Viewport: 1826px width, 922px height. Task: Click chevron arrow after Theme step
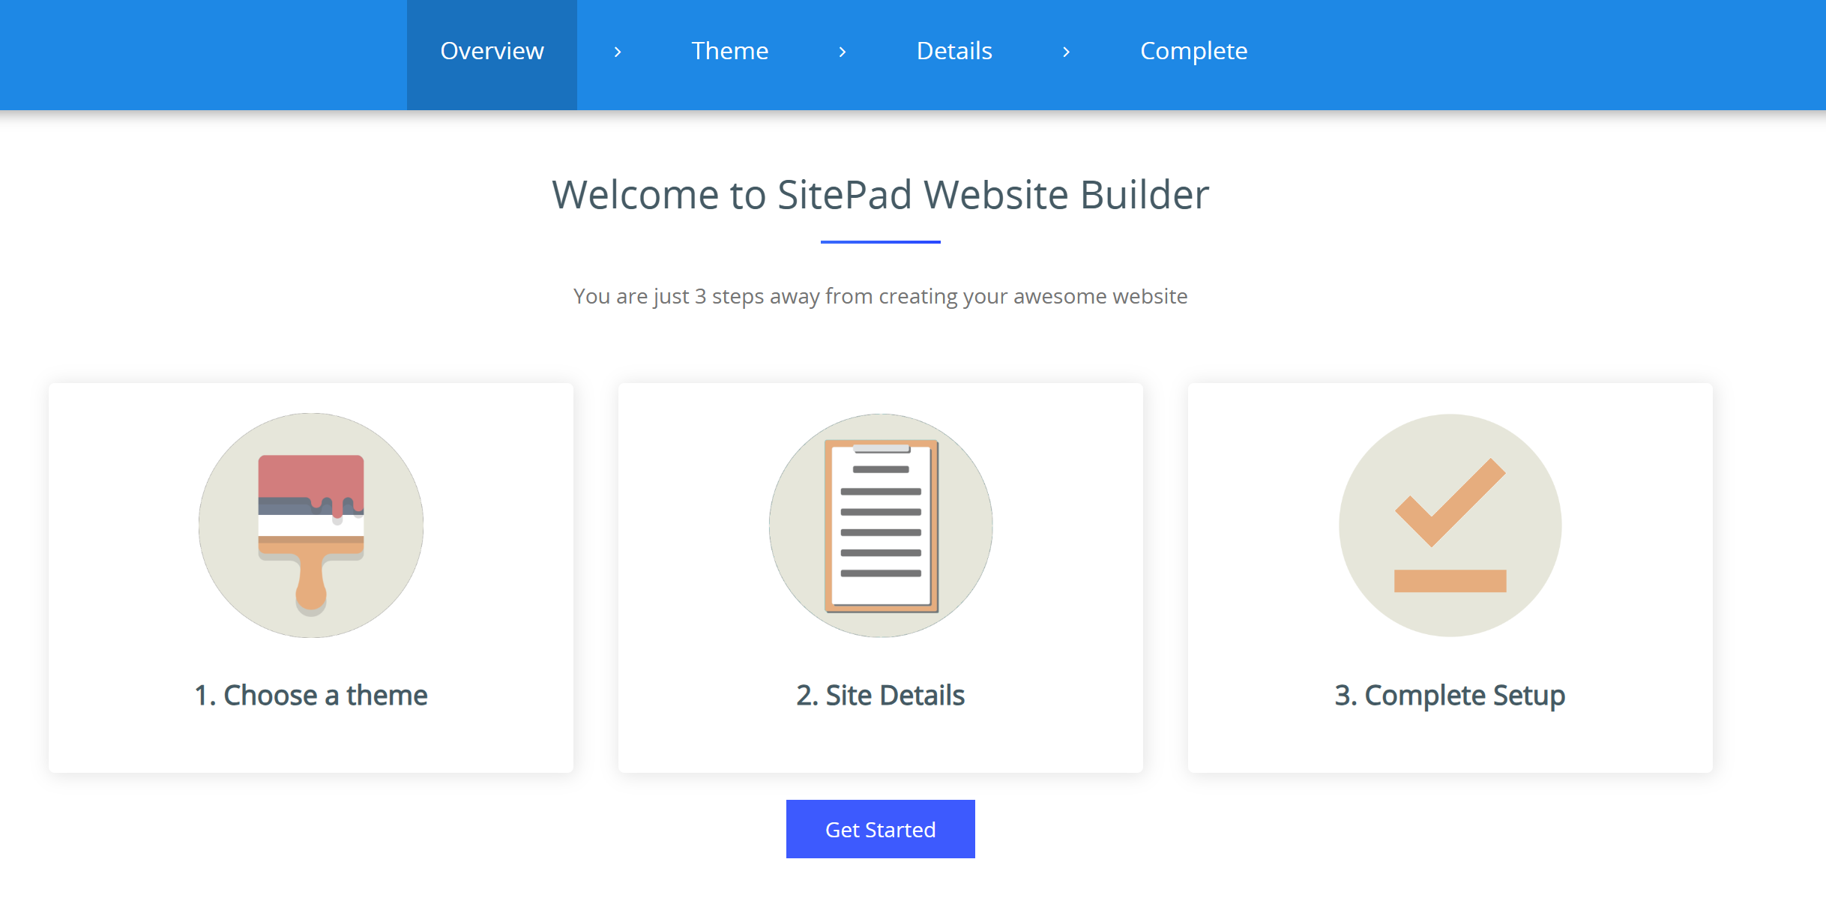tap(843, 52)
